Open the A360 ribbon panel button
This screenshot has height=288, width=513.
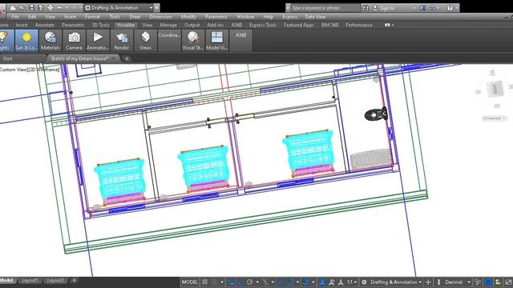240,40
